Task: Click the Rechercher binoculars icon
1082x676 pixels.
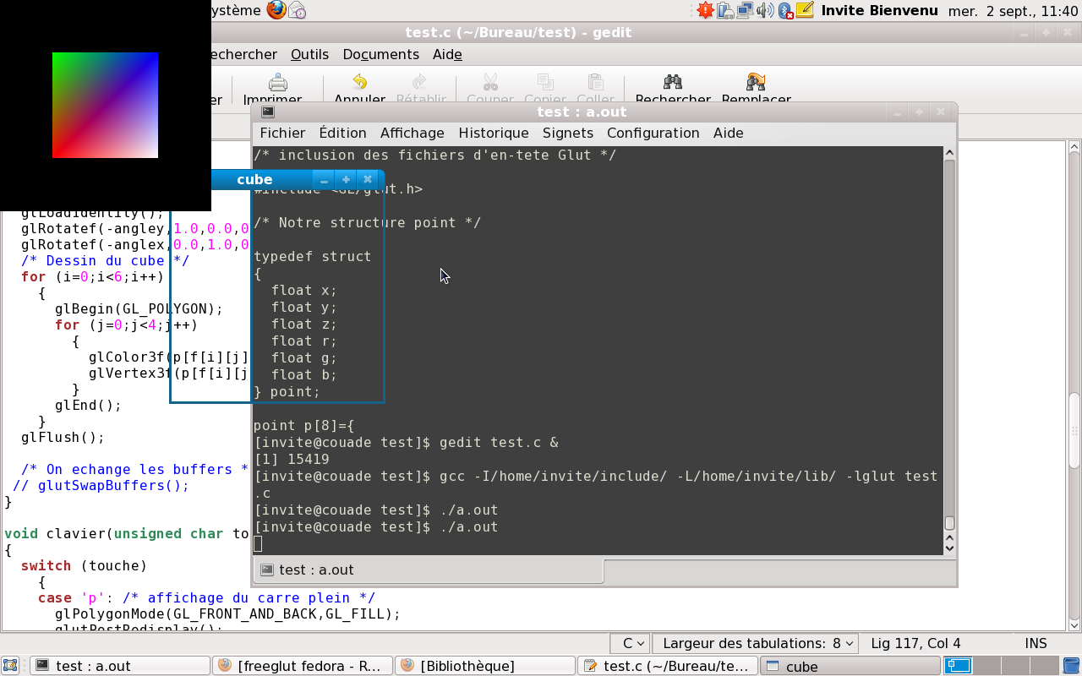Action: click(673, 82)
